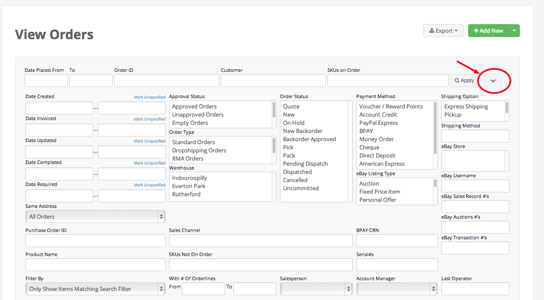Select Dropshipping Orders in Order Type
544x300 pixels.
[199, 150]
